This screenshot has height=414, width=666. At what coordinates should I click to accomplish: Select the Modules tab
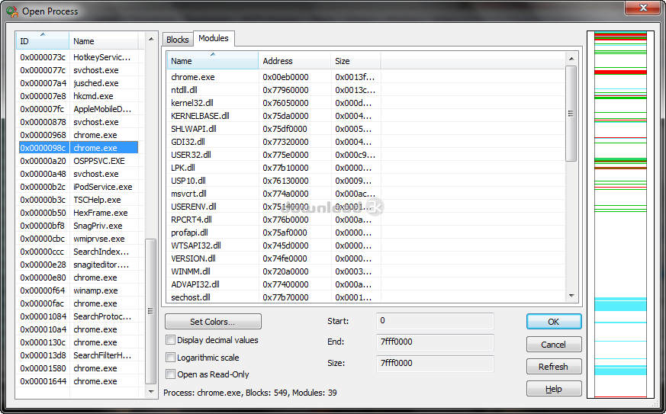point(213,38)
